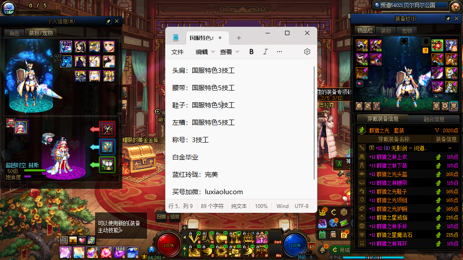Select the blue arrow pet equipment slot

tap(107, 147)
